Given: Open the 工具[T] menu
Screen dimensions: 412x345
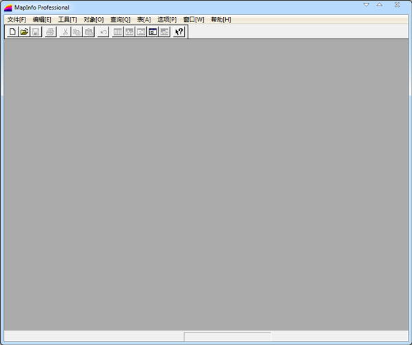Looking at the screenshot, I should (67, 19).
